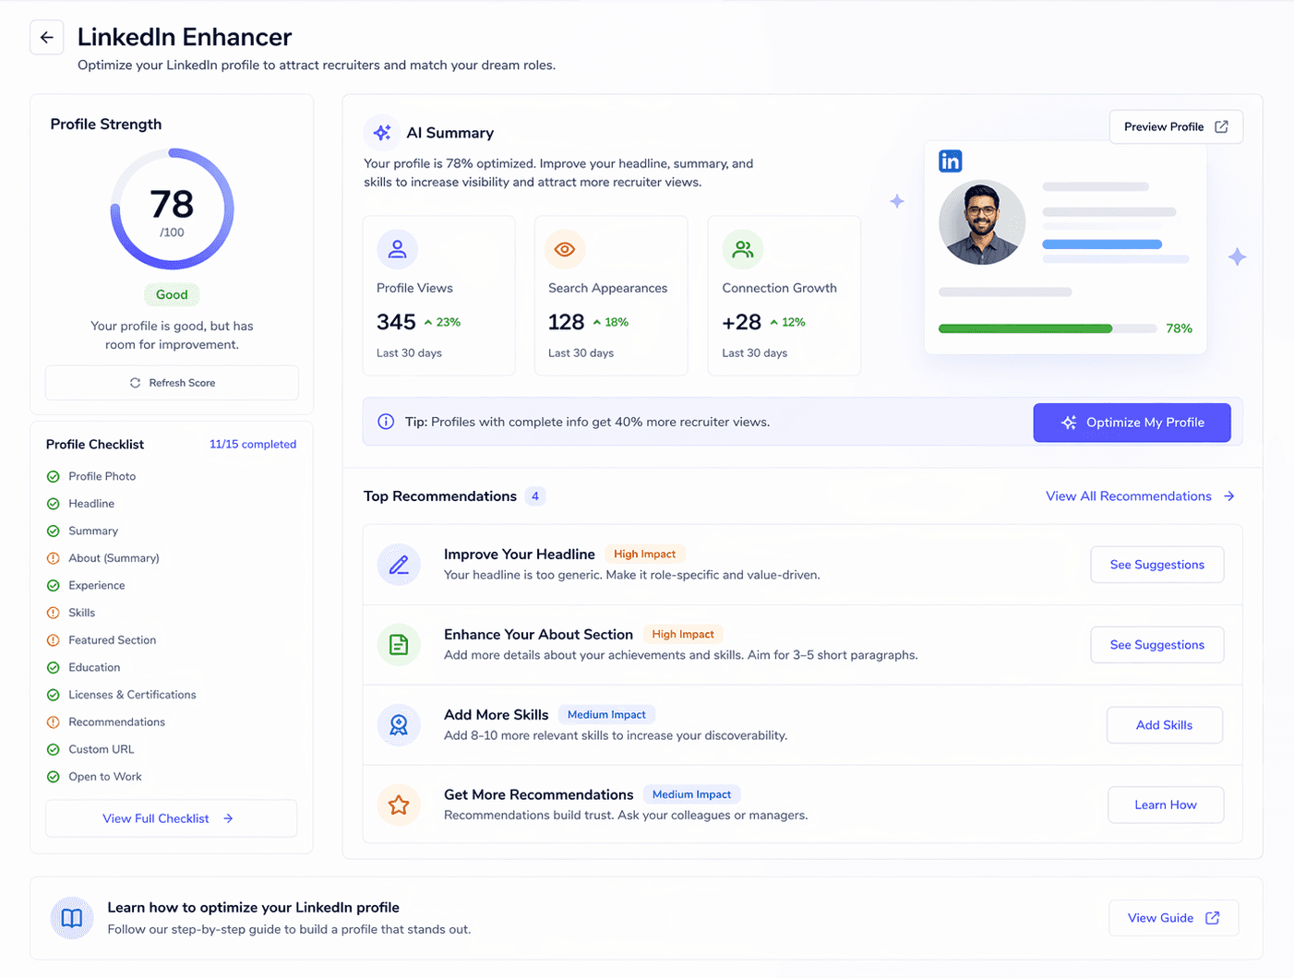Click the Add Skills button
This screenshot has width=1294, height=978.
(x=1164, y=725)
